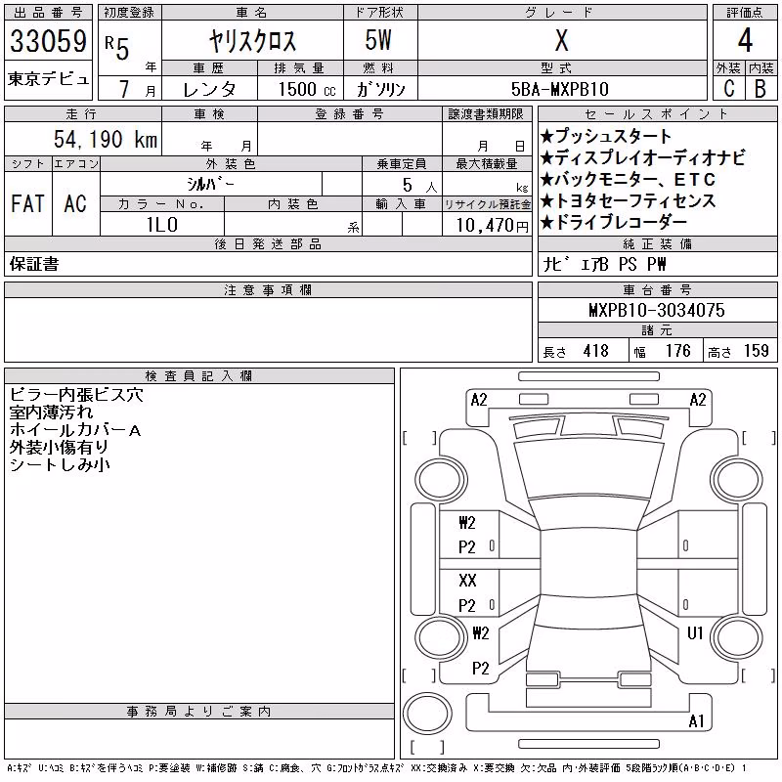
Task: Click recycle deposit 10,470円
Action: pyautogui.click(x=493, y=225)
